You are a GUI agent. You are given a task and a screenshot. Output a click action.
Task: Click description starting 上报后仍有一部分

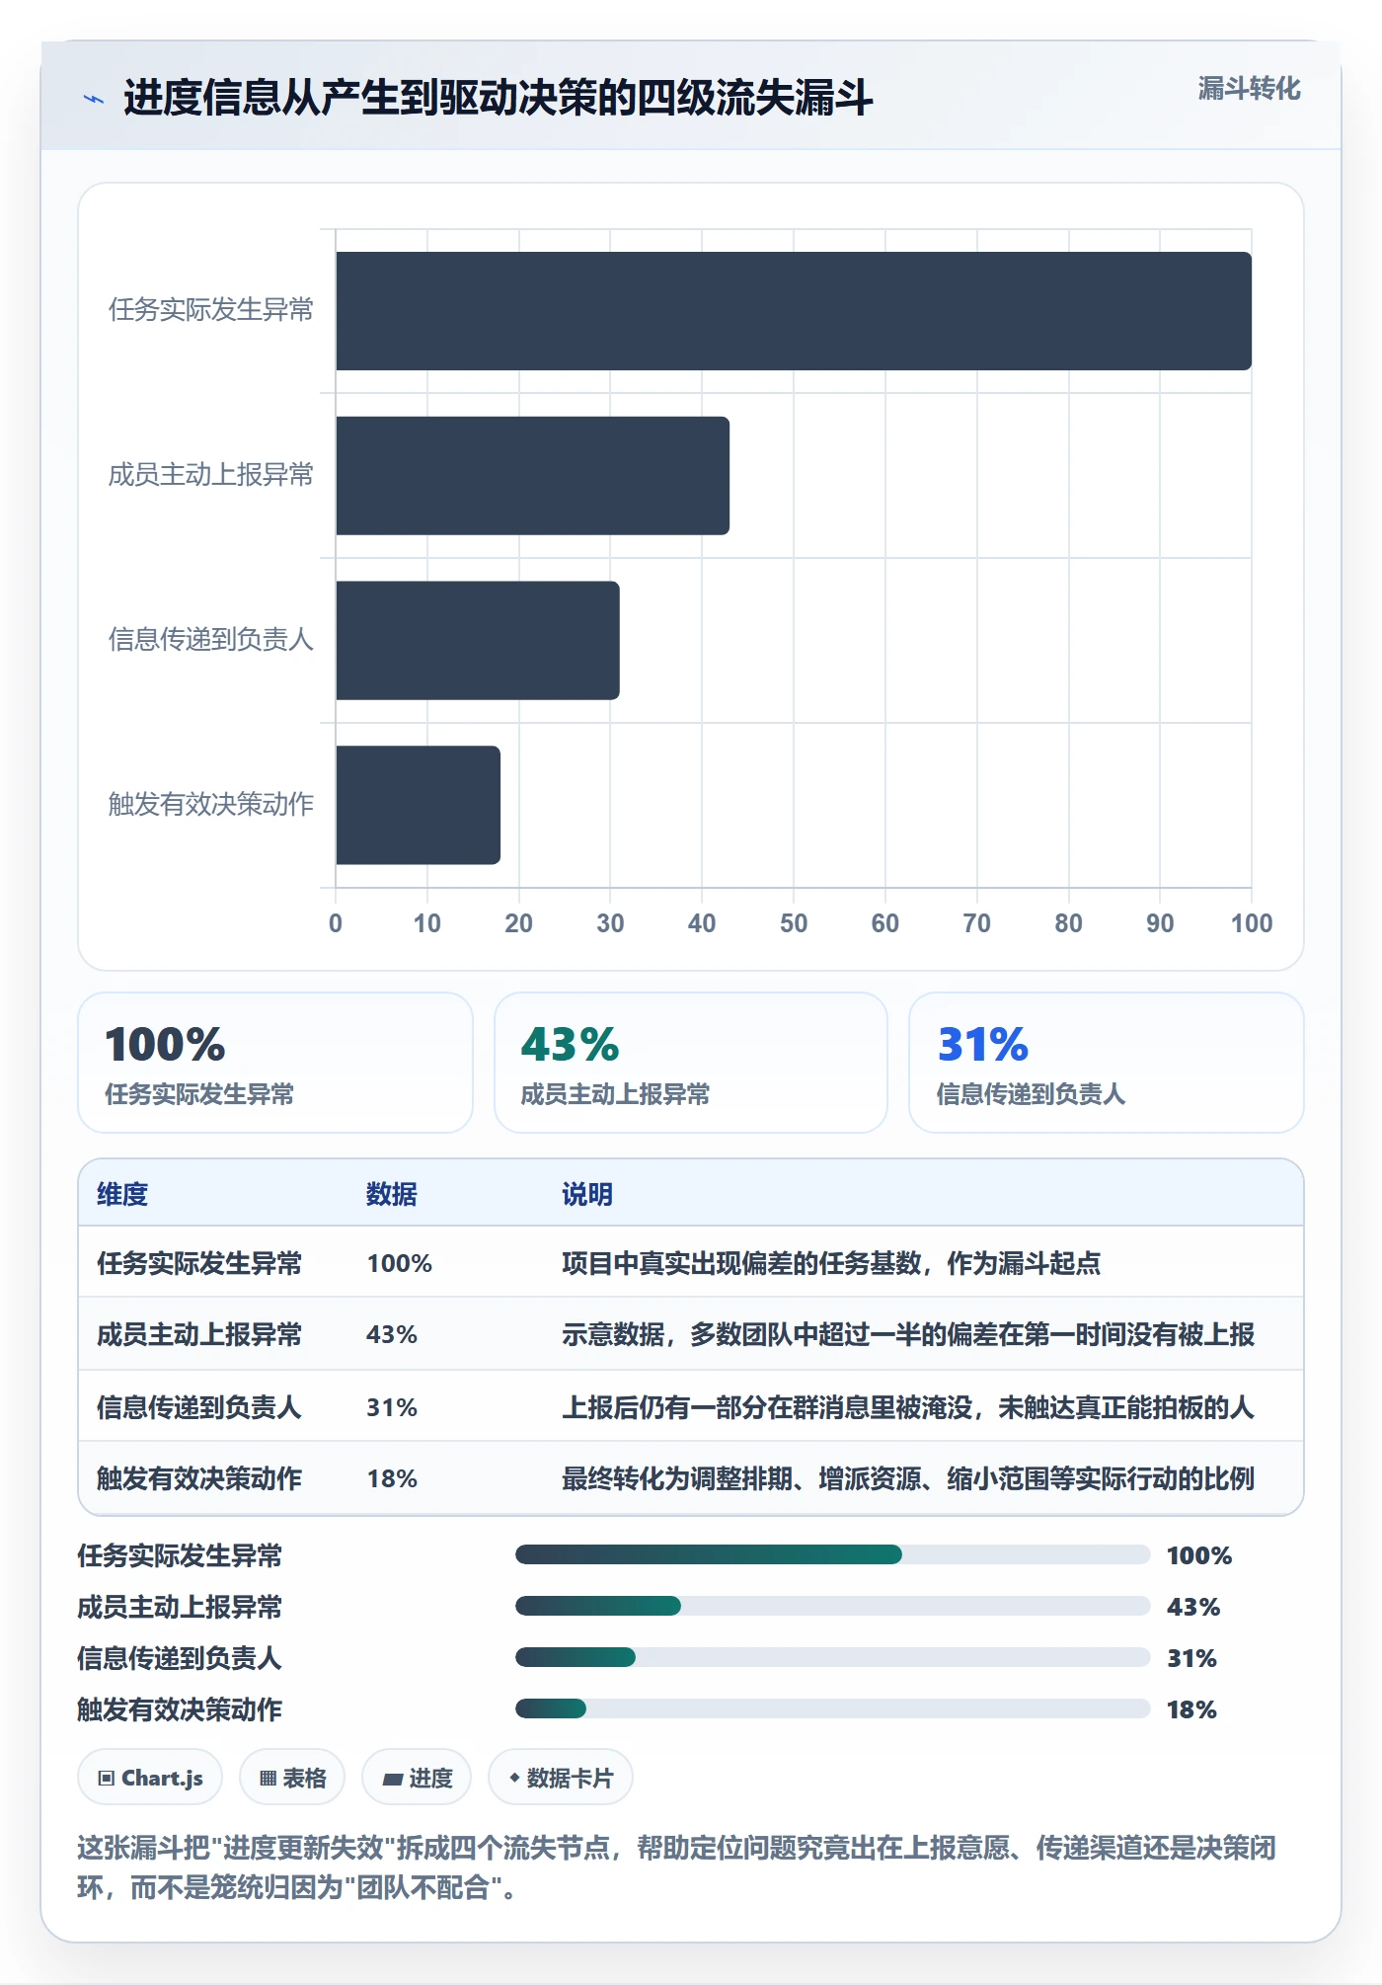point(908,1407)
